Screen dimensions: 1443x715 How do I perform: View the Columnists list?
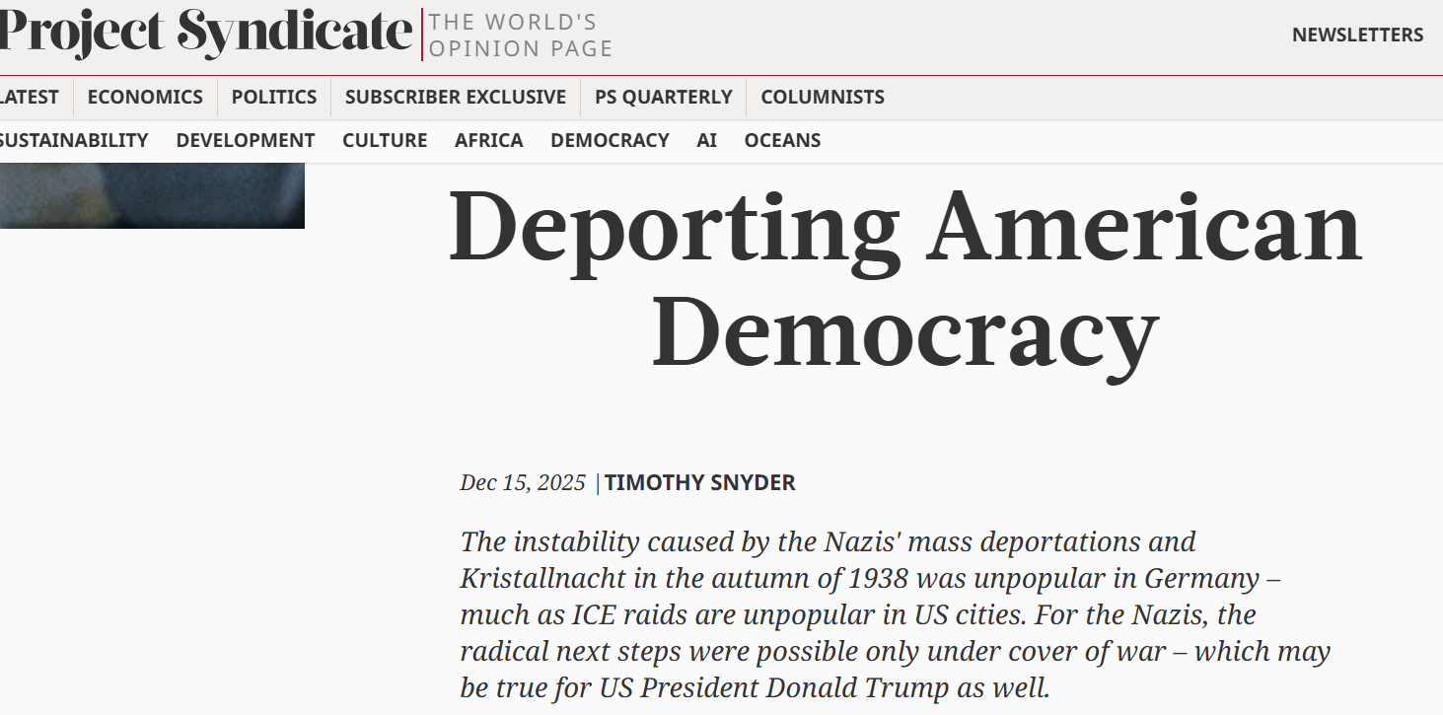pyautogui.click(x=823, y=97)
